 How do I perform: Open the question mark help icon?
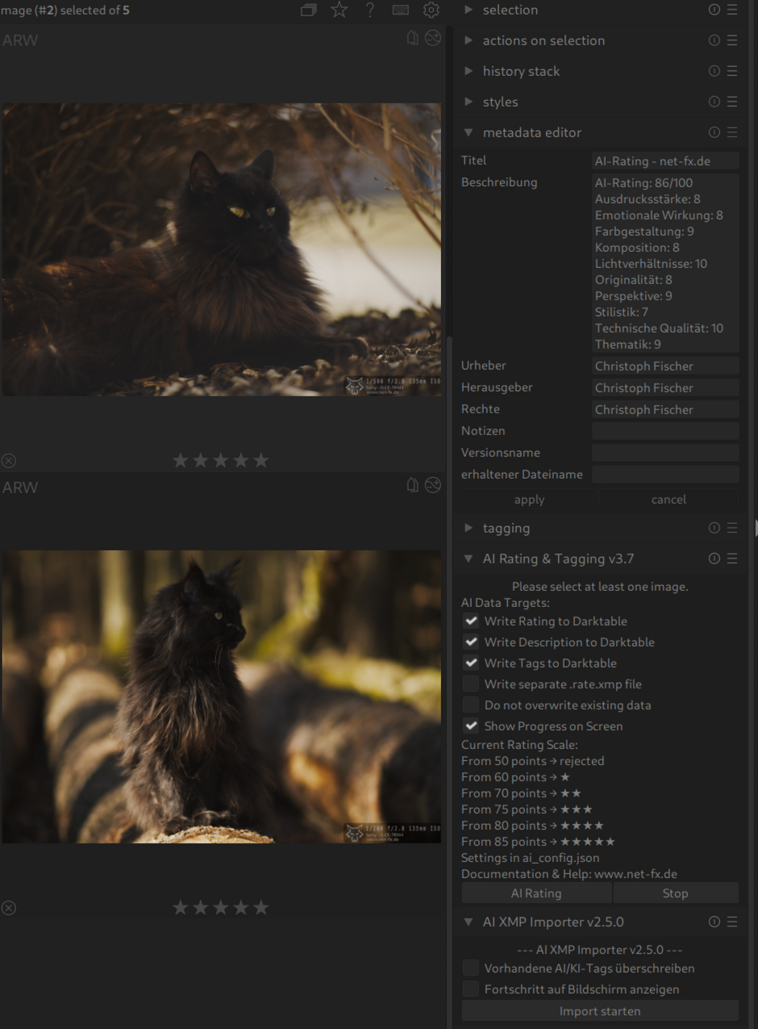(370, 10)
